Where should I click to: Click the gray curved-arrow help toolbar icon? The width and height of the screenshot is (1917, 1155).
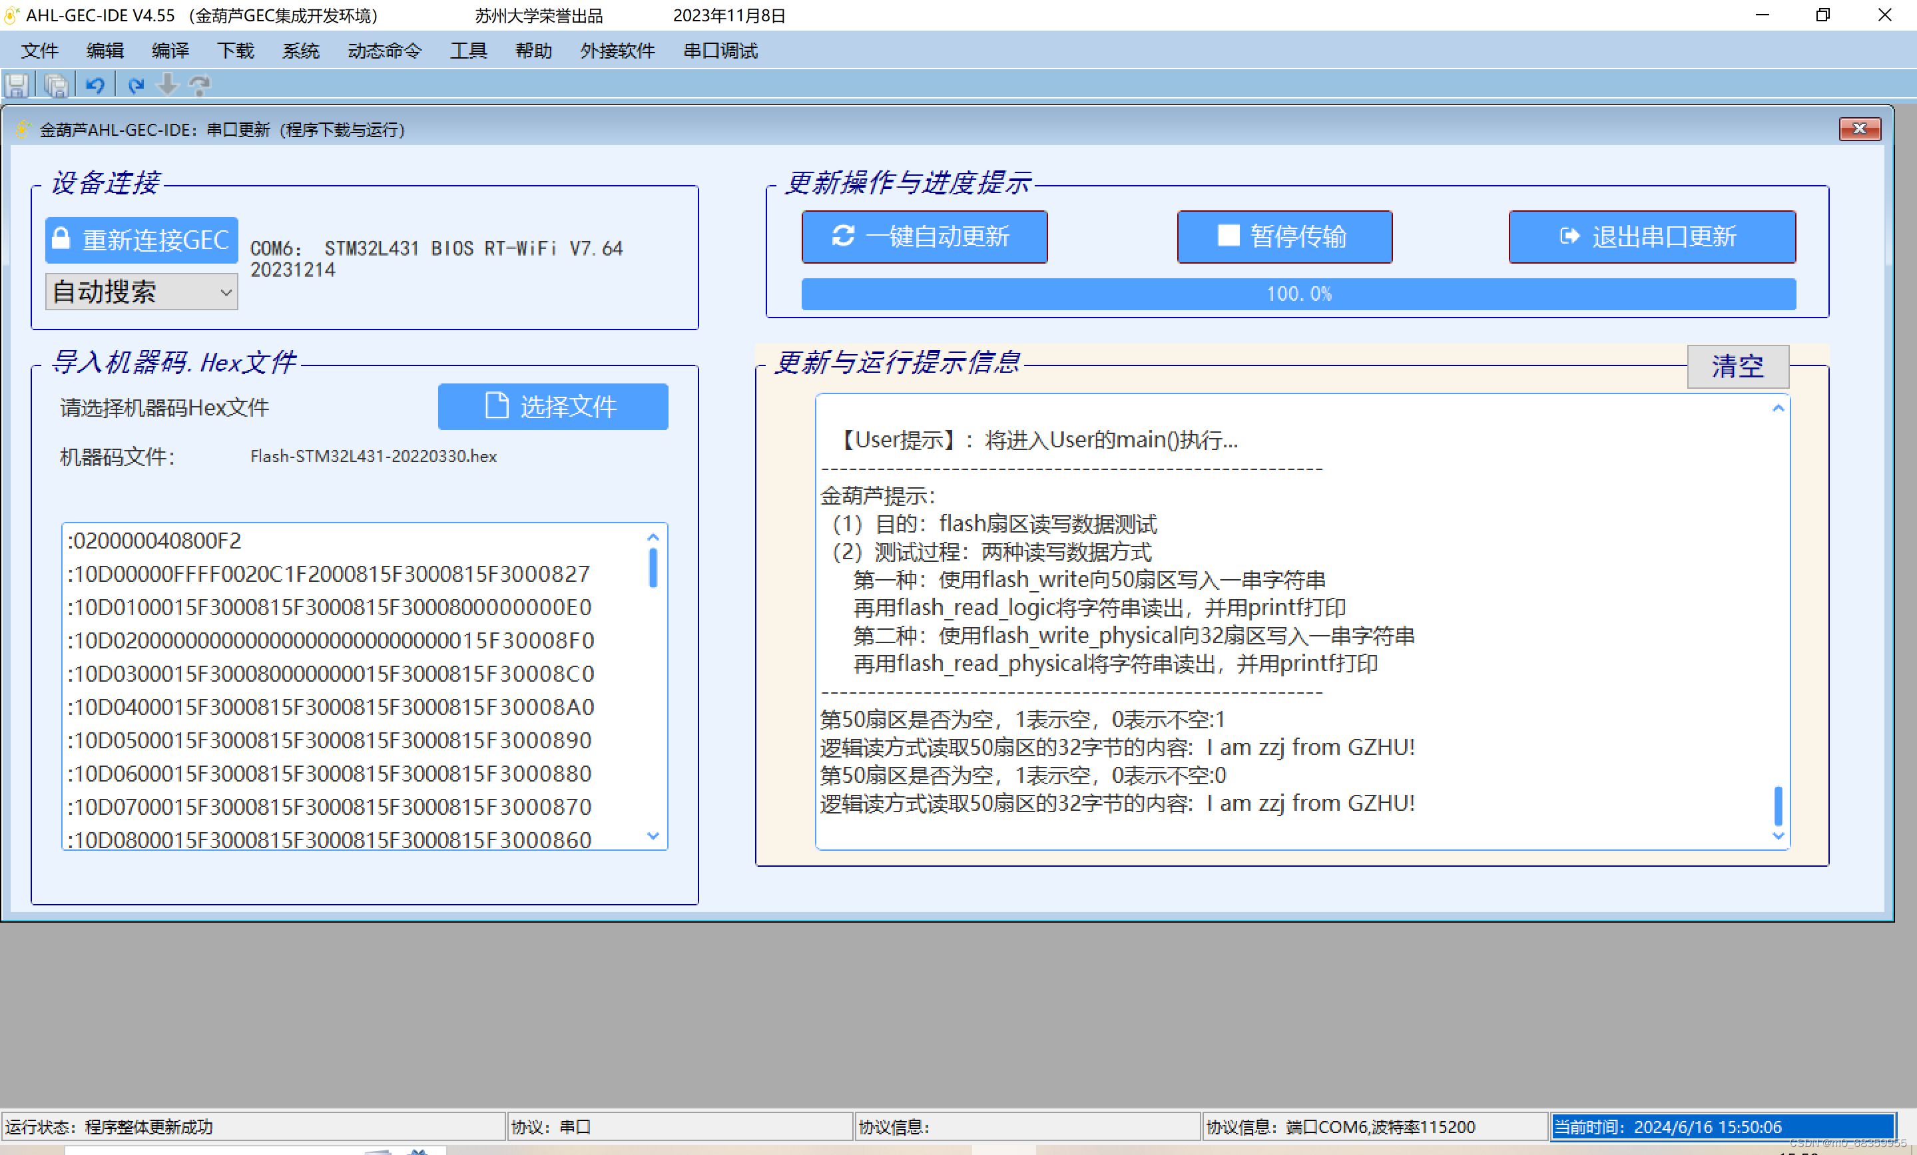tap(200, 85)
